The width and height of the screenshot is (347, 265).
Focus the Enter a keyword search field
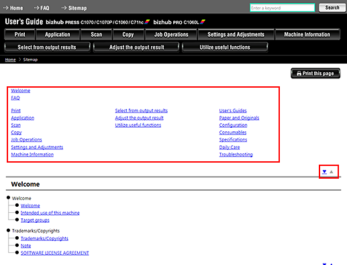click(x=283, y=8)
